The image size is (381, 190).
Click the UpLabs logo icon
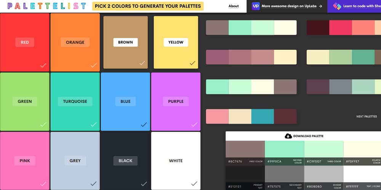point(256,6)
